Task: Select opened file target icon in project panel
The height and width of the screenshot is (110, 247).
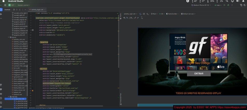Action: [x=14, y=10]
